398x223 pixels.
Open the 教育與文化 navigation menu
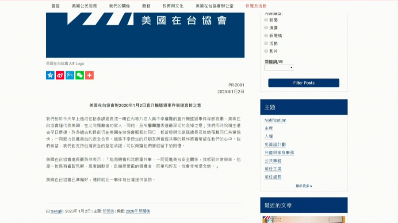pos(173,6)
